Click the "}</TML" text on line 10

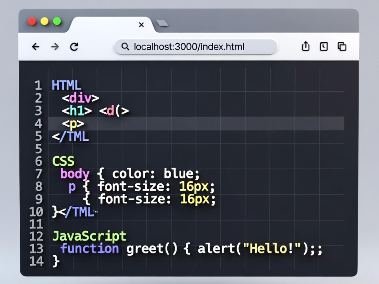pyautogui.click(x=73, y=212)
